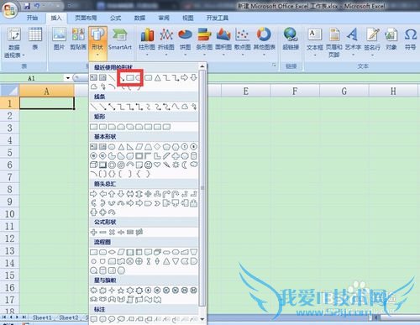Insert a 表 table
This screenshot has height=325, width=420.
[x=35, y=39]
